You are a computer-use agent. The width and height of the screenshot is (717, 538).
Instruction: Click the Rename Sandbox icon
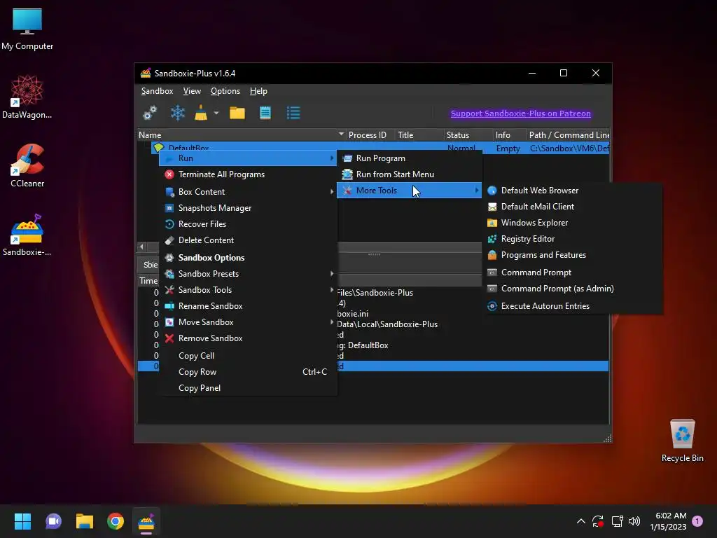click(x=169, y=306)
